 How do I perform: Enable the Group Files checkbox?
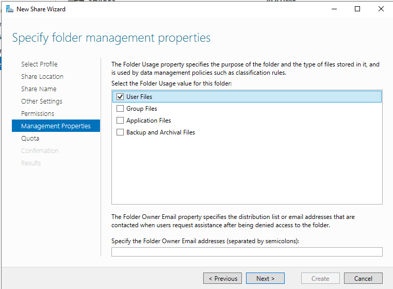tap(120, 109)
